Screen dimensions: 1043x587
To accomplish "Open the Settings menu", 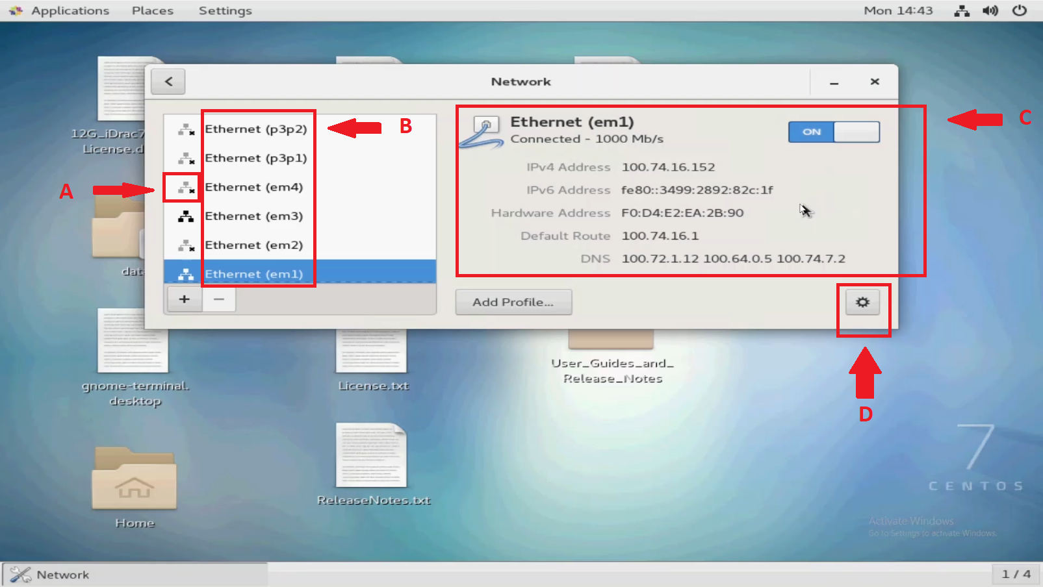I will coord(225,10).
